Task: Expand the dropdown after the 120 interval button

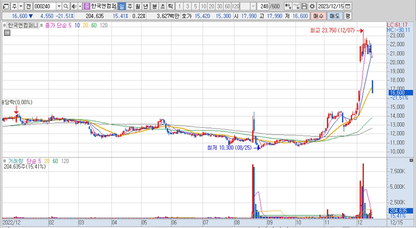Action: pos(253,6)
